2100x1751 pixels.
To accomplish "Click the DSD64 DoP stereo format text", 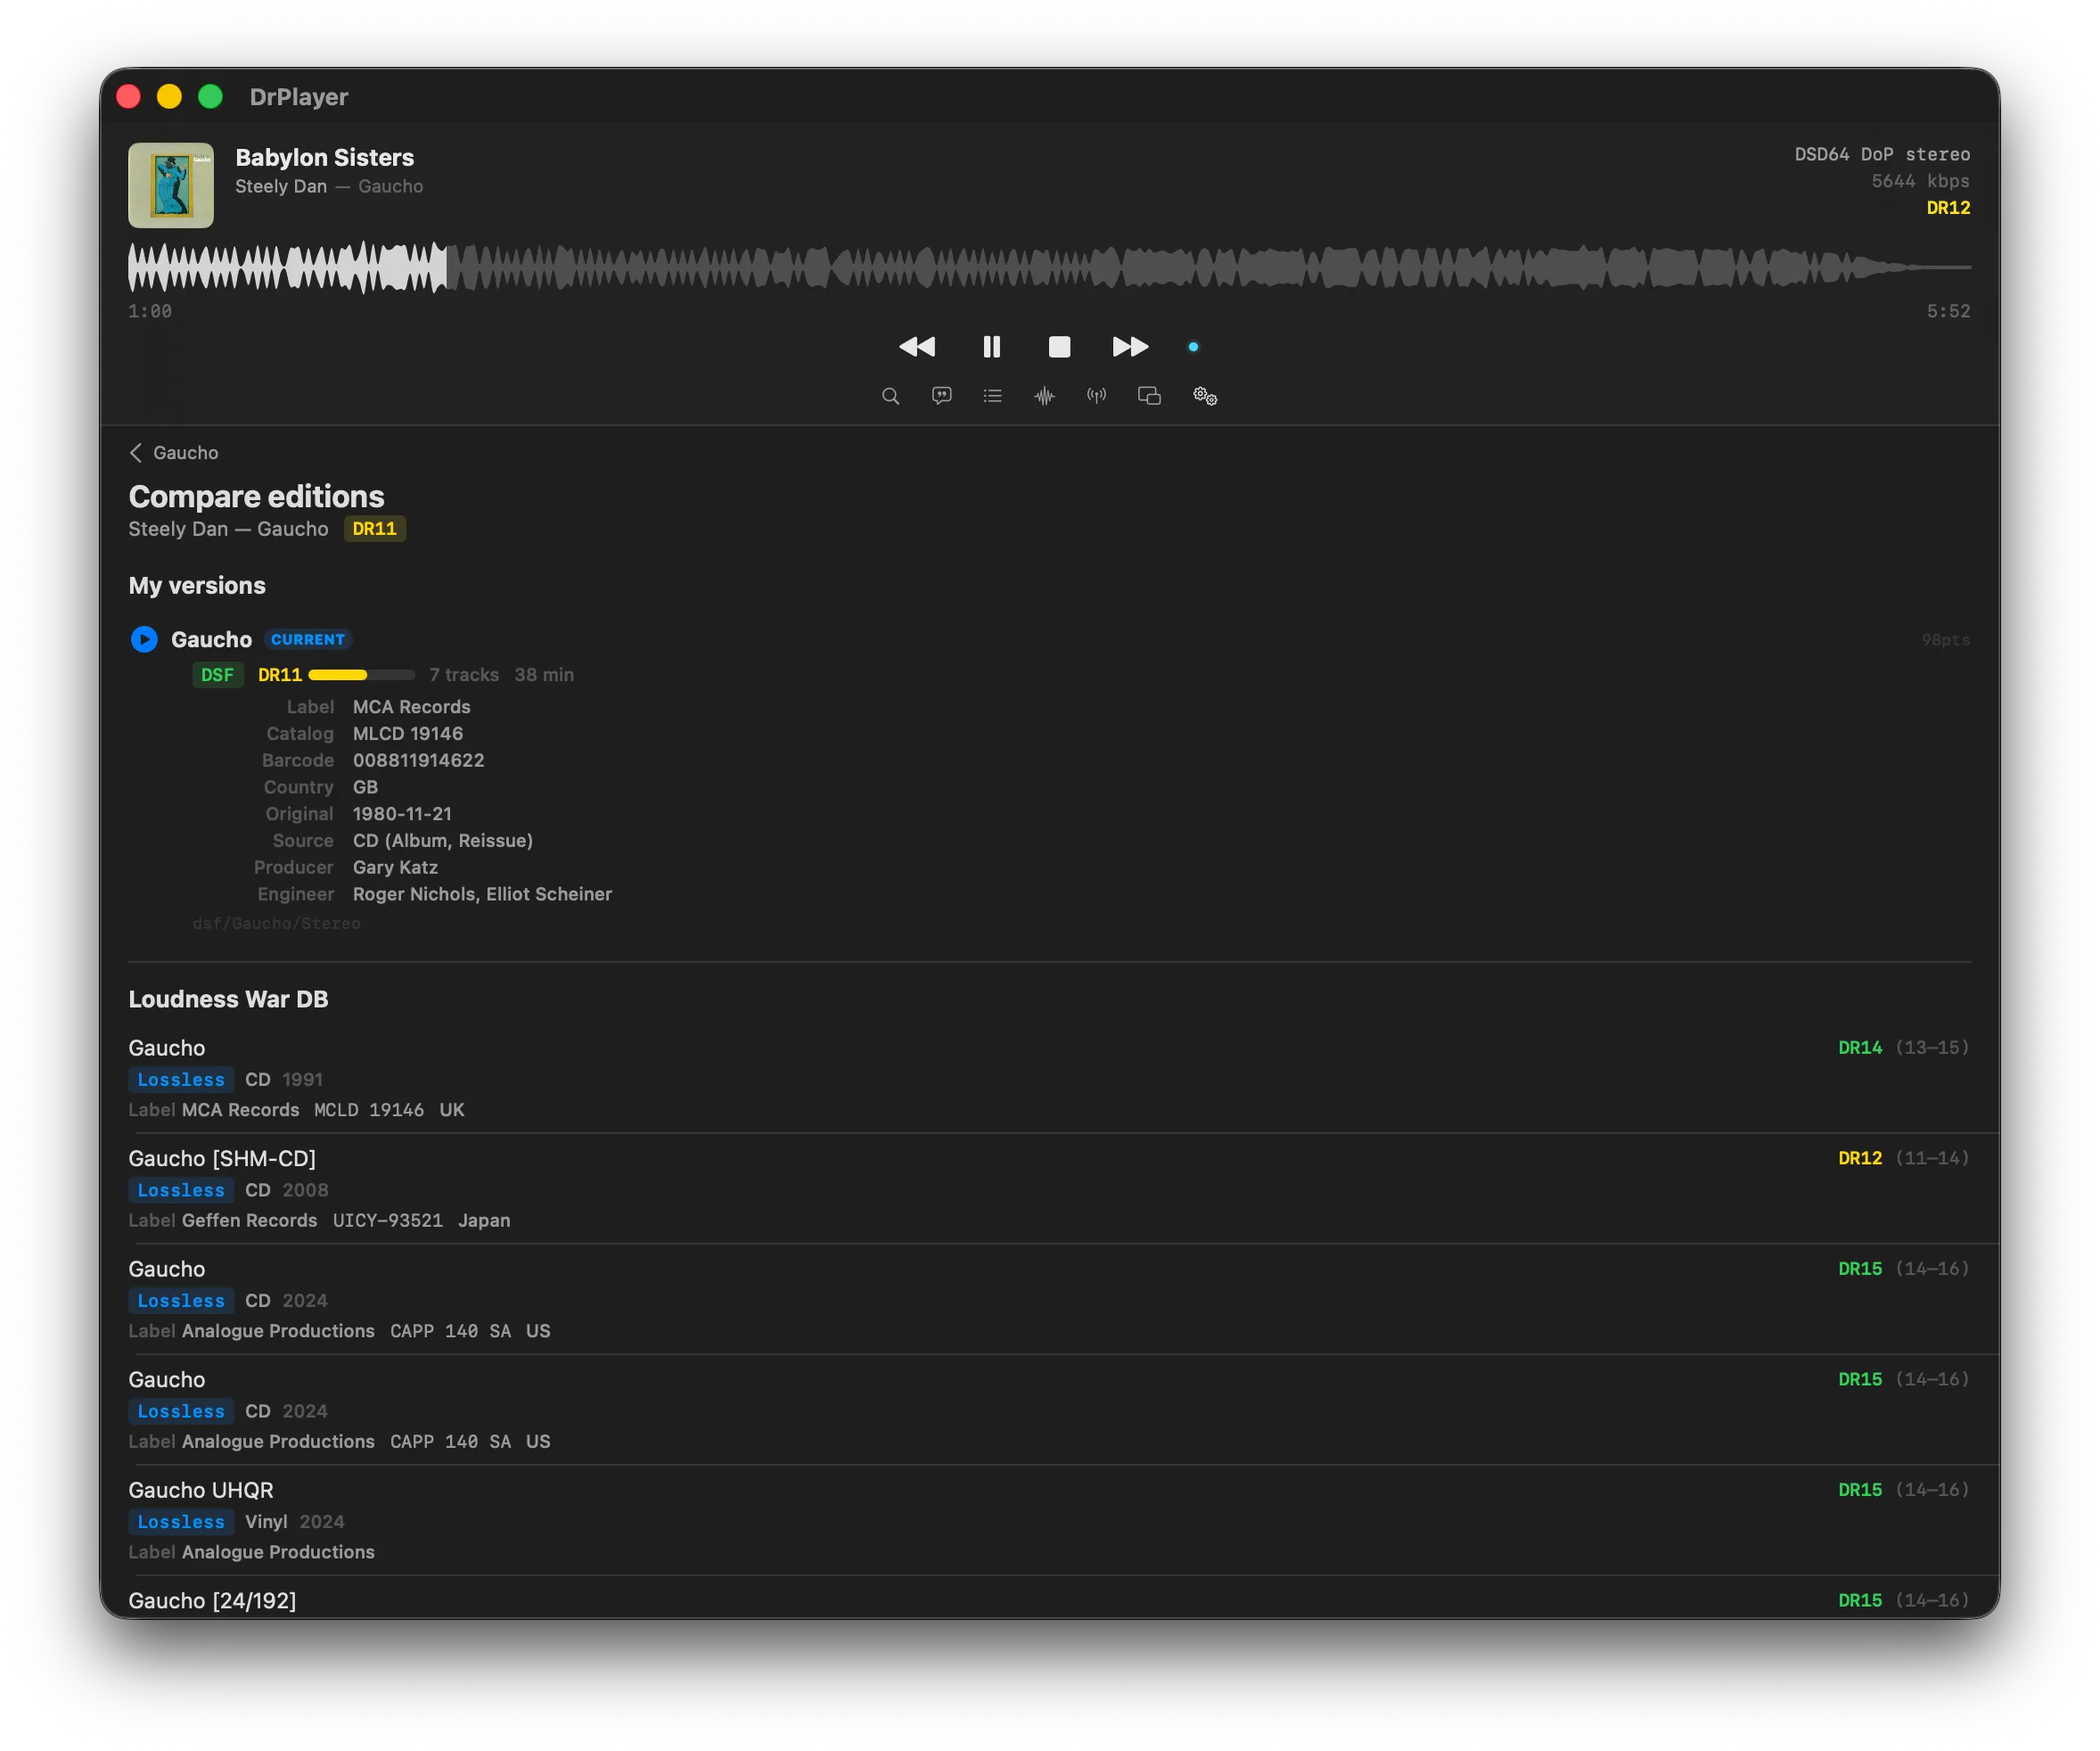I will (x=1882, y=154).
